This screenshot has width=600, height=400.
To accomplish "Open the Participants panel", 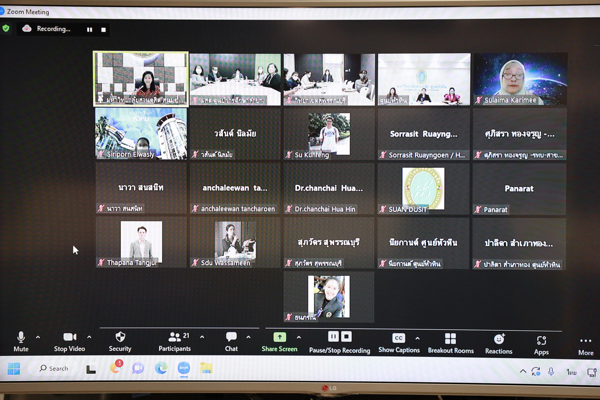I will [174, 342].
